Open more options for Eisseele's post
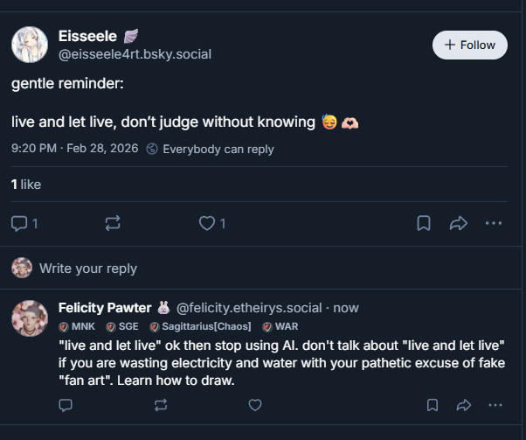The width and height of the screenshot is (526, 440). point(495,224)
